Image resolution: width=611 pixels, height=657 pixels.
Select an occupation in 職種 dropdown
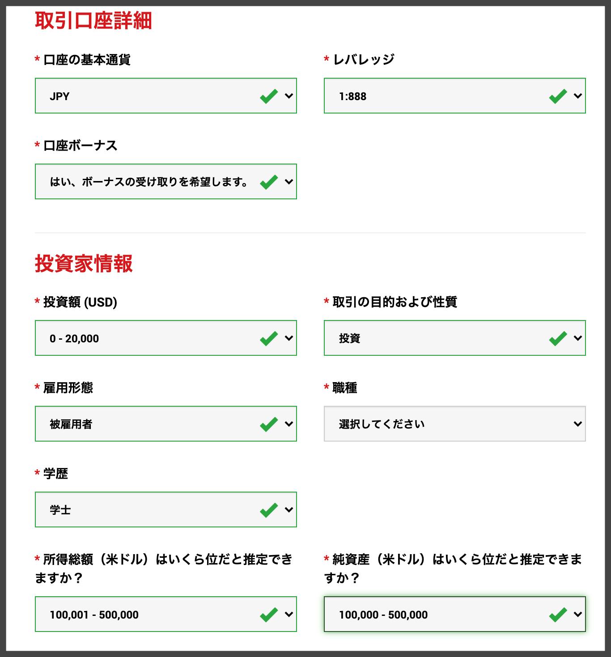coord(455,424)
